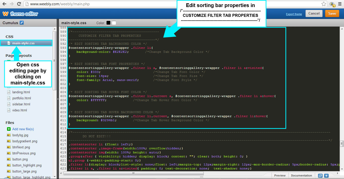Open the Preview tab at bottom
Screen dimensions: 344x179
(x=280, y=175)
